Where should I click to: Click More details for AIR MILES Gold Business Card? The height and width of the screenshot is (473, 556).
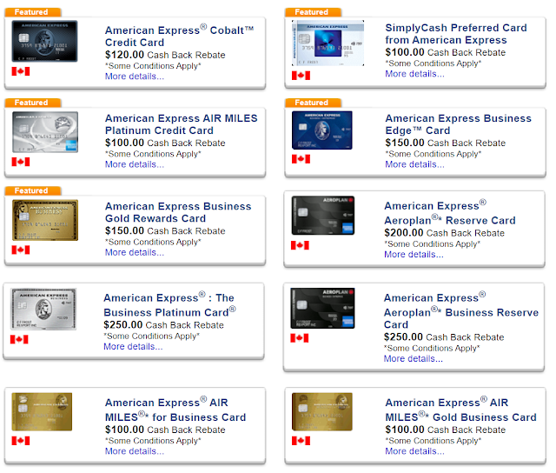(414, 451)
